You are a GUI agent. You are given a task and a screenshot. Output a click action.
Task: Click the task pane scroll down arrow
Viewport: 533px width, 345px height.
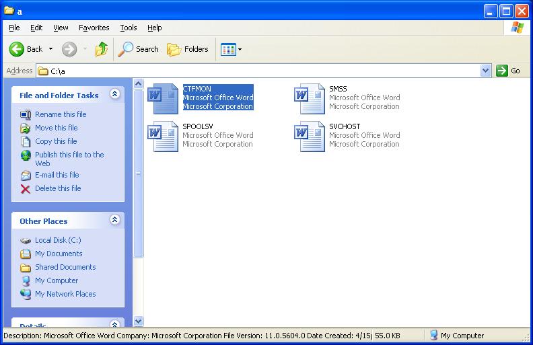click(139, 321)
